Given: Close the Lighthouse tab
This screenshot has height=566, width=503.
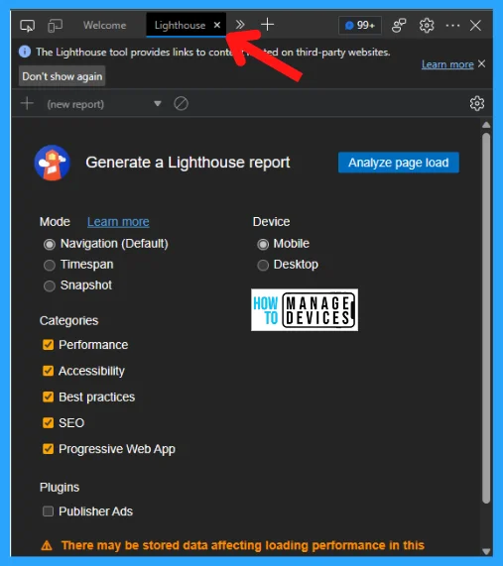Looking at the screenshot, I should click(x=217, y=25).
